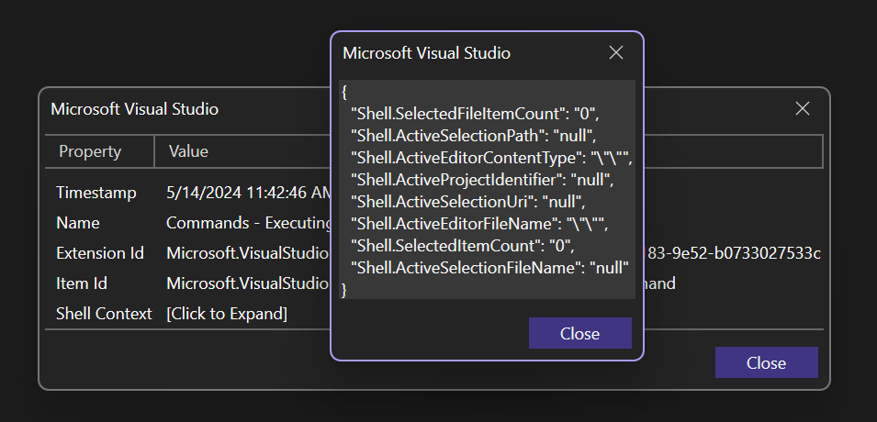Click the Item Id property label
This screenshot has width=877, height=422.
tap(82, 283)
